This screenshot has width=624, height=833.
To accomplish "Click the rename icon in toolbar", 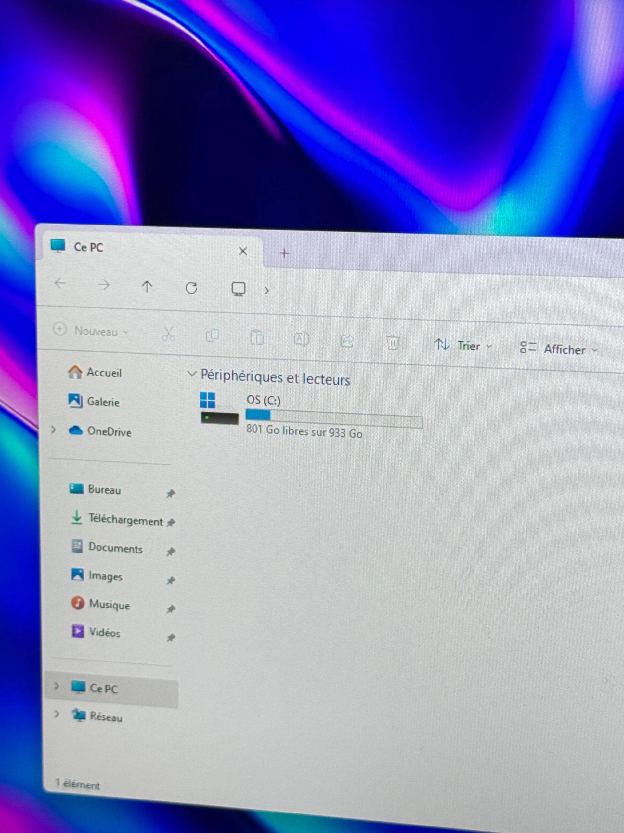I will [x=301, y=339].
